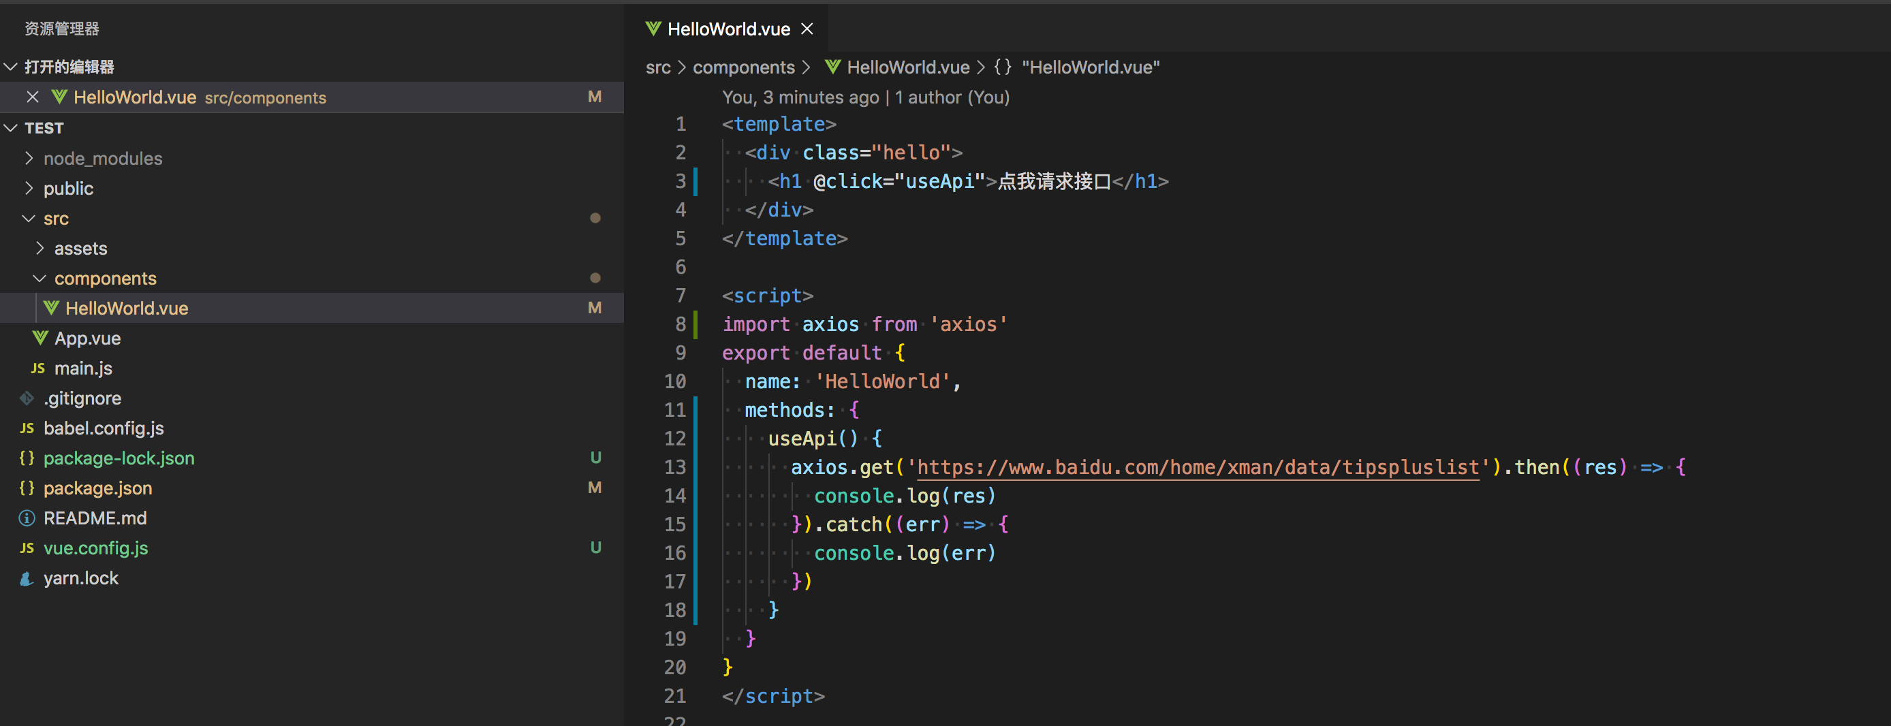Click the 资源管理器 panel title
Screen dimensions: 1891x726
62,29
